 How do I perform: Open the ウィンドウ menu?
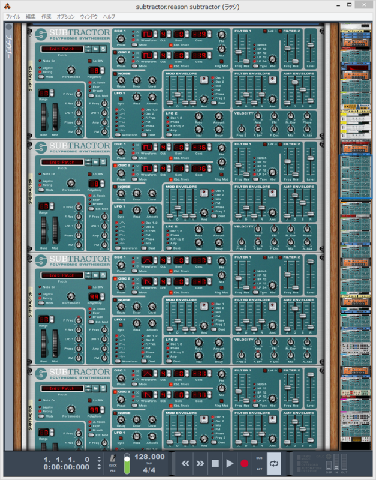pos(89,17)
